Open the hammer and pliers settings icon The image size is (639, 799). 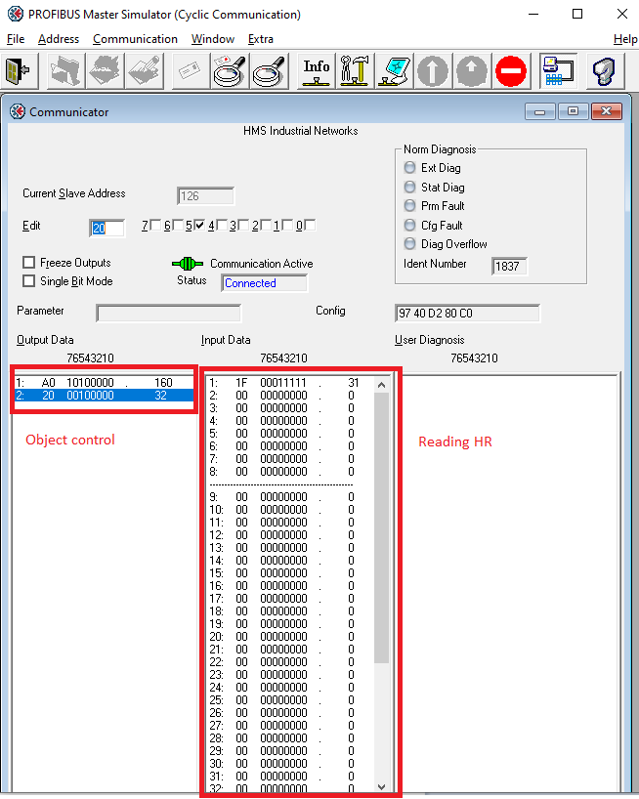click(x=355, y=71)
